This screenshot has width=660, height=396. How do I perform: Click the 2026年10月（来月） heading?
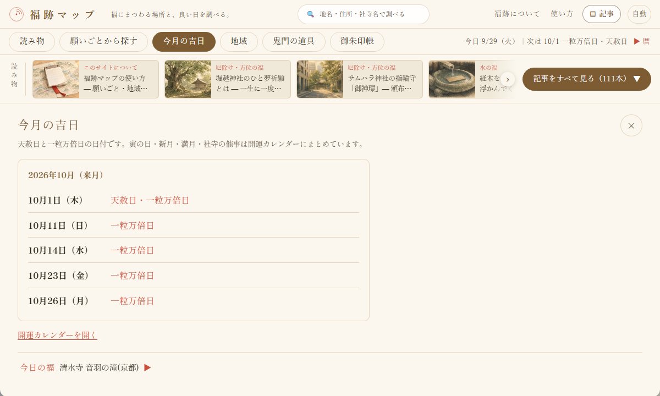[66, 175]
